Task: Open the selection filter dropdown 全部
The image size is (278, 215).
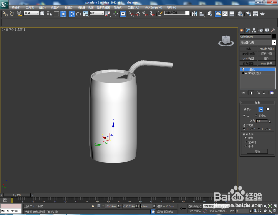Action: pos(31,13)
